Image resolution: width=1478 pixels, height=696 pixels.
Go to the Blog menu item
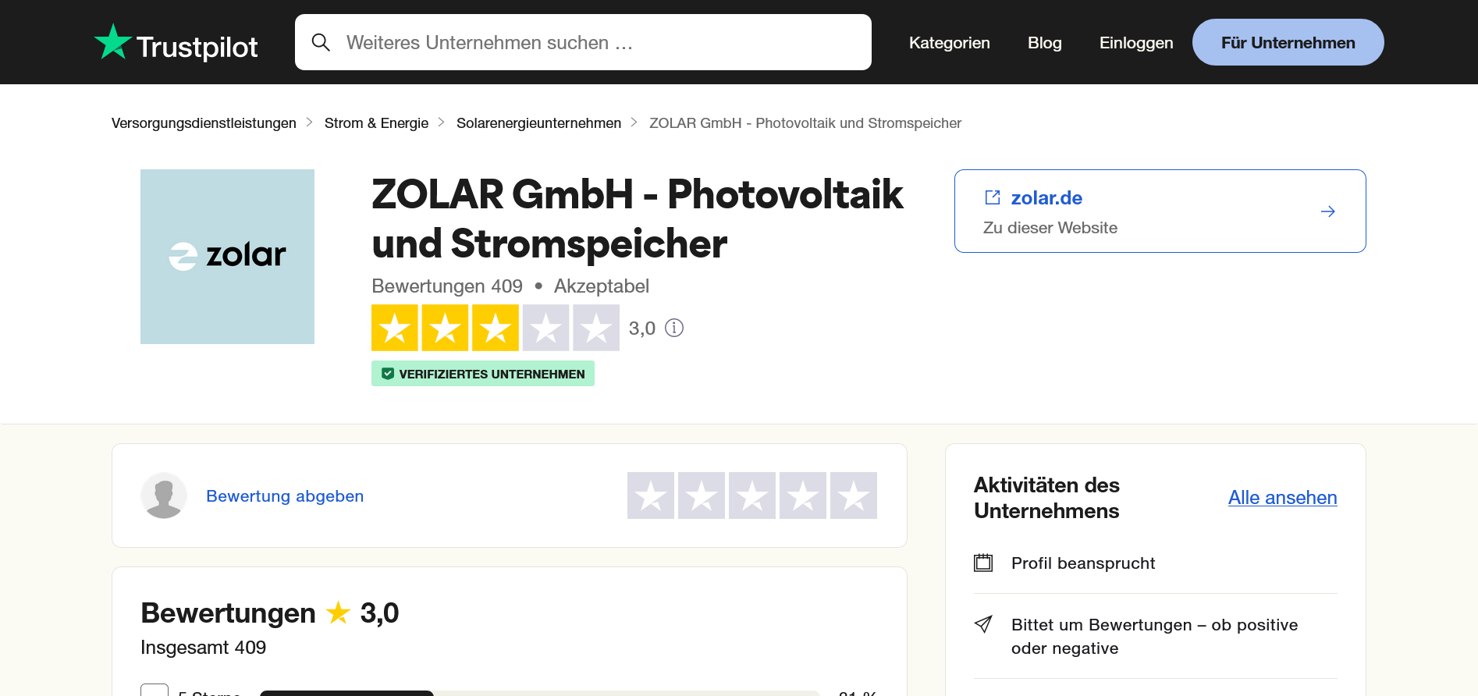[x=1044, y=43]
